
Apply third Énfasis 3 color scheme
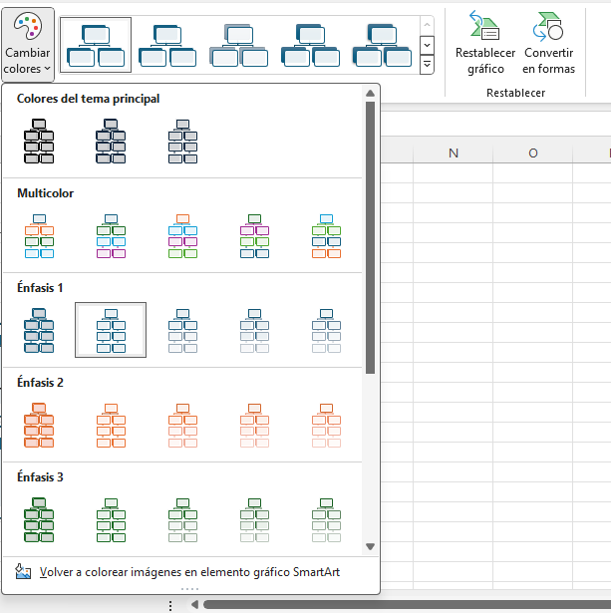tap(182, 520)
